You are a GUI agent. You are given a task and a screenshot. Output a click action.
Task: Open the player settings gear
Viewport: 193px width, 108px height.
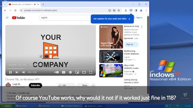pos(70,72)
